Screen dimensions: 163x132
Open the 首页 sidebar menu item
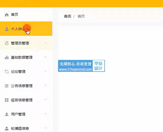(26, 14)
